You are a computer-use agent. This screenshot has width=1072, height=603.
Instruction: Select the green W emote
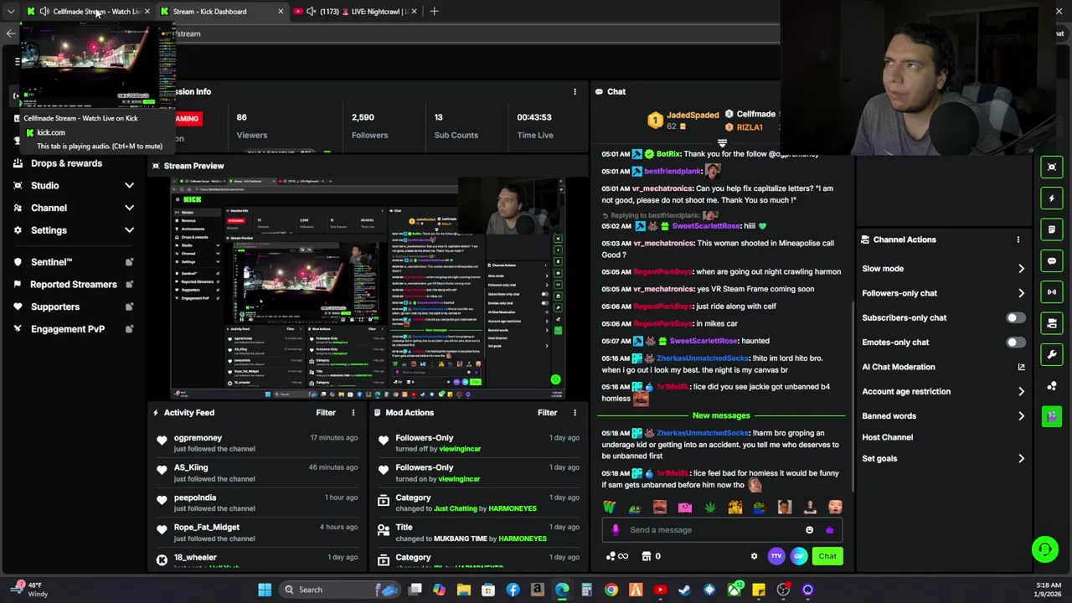(609, 507)
